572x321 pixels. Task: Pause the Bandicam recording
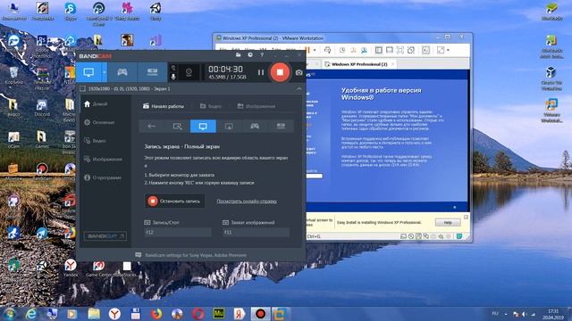pos(260,72)
